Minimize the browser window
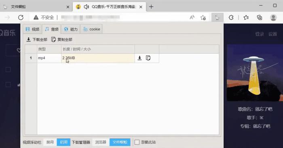Screen dimensions: 283x148 click(261, 6)
